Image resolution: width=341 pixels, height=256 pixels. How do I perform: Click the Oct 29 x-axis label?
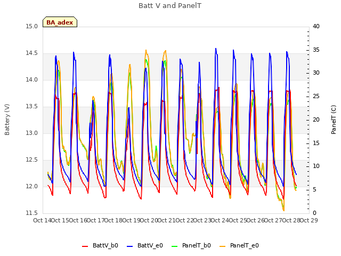308,220
